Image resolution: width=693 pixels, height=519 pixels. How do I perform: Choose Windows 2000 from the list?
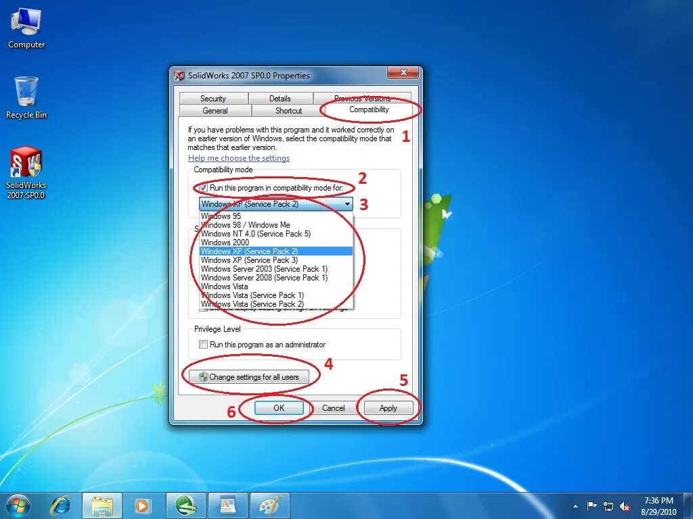point(276,243)
